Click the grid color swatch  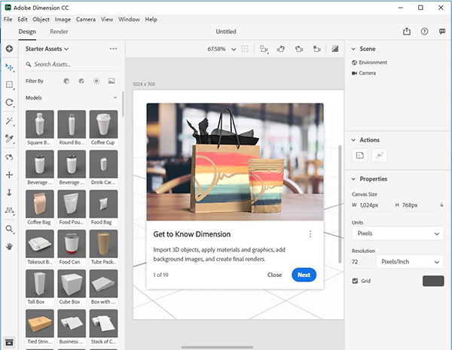point(433,281)
